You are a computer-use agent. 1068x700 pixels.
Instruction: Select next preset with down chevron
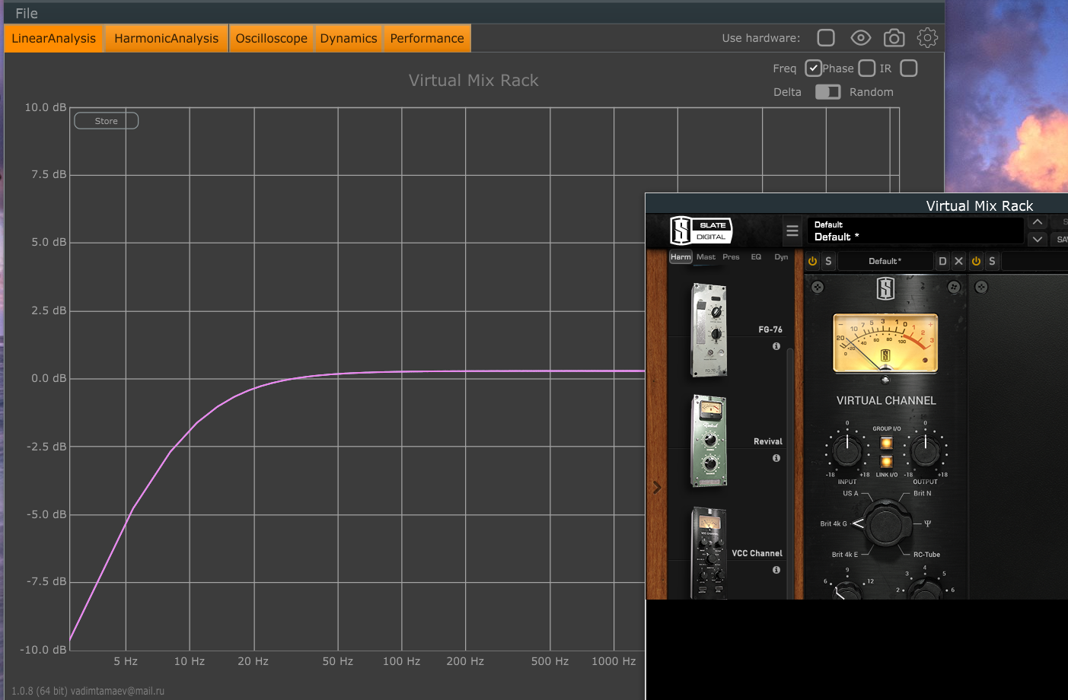tap(1038, 239)
